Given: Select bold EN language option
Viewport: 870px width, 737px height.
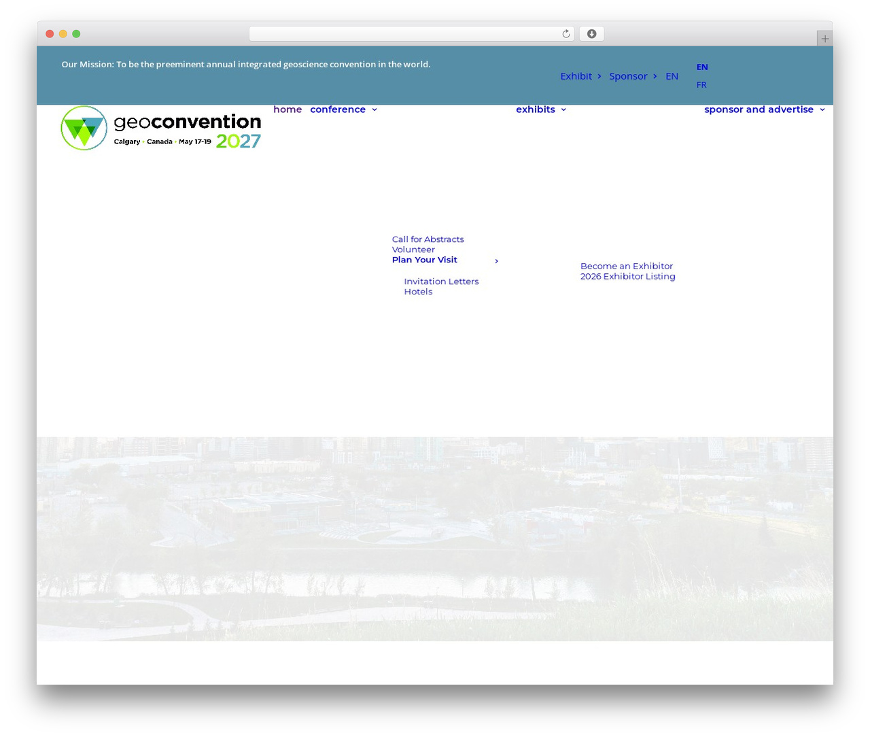Looking at the screenshot, I should [x=702, y=67].
